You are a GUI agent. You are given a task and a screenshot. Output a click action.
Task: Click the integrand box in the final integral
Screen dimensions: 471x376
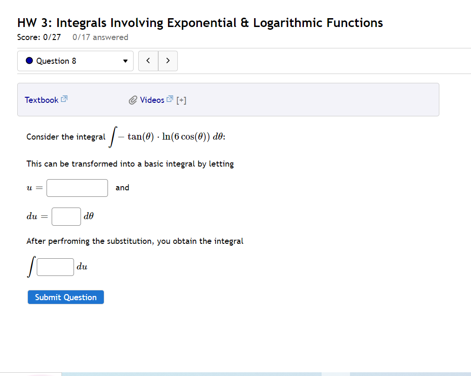tap(55, 267)
